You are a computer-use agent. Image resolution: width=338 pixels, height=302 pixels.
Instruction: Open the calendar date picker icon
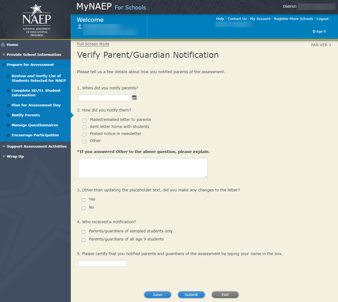134,98
